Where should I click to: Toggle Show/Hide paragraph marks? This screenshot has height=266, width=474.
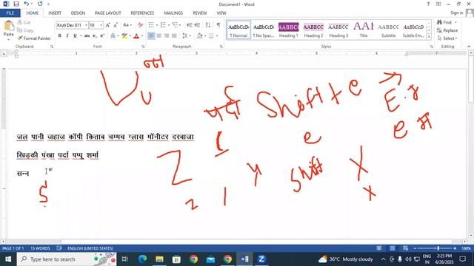click(x=218, y=25)
